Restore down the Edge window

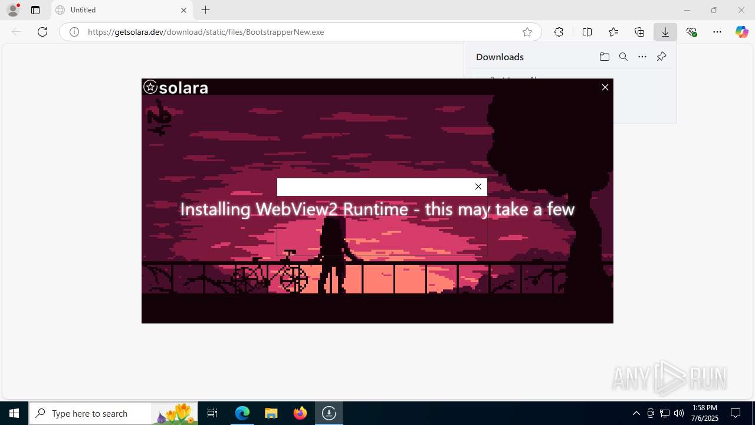tap(714, 10)
